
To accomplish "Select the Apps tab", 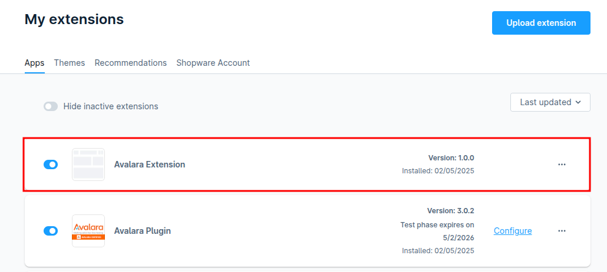I will (34, 63).
